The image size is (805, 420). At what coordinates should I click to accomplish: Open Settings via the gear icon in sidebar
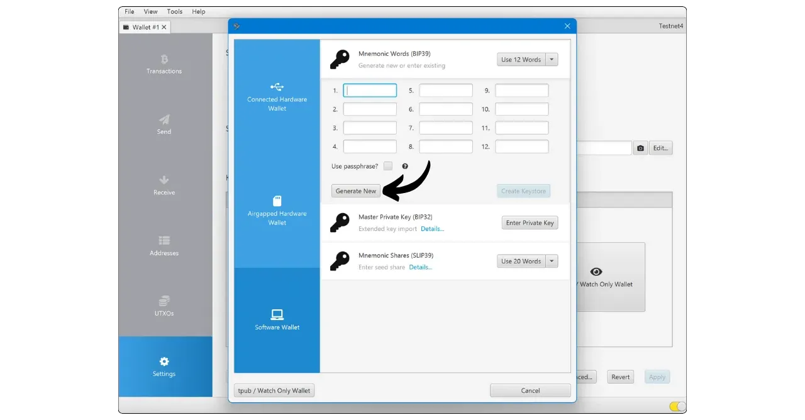[x=164, y=362]
